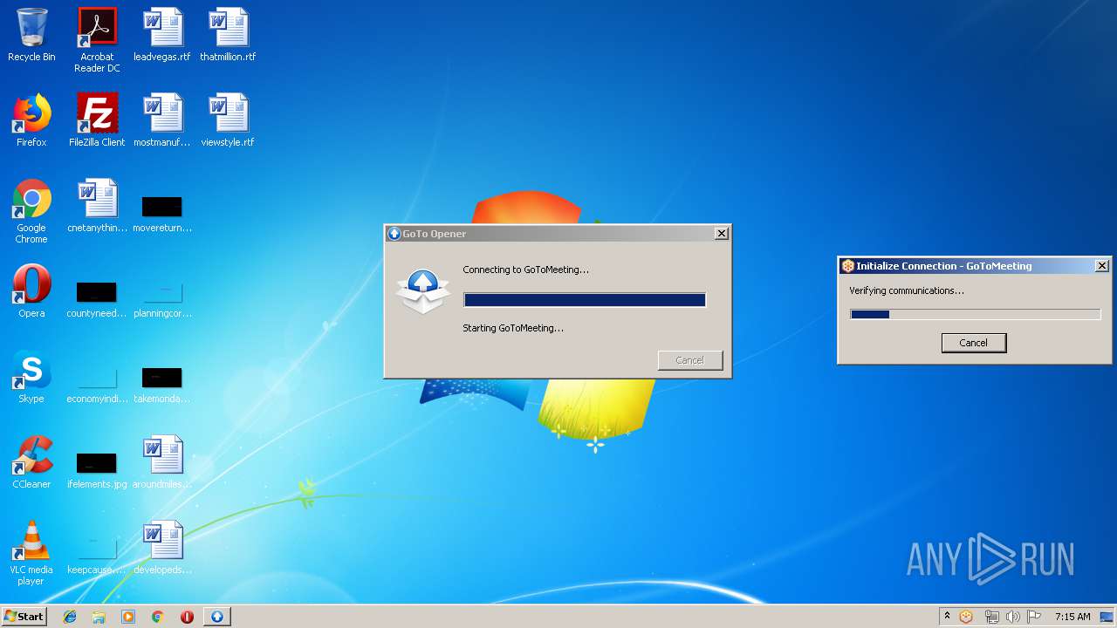The height and width of the screenshot is (628, 1117).
Task: Open Windows Media Player taskbar icon
Action: (x=128, y=617)
